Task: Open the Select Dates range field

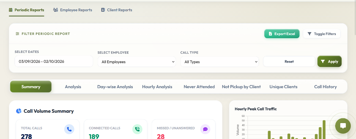Action: coord(54,62)
